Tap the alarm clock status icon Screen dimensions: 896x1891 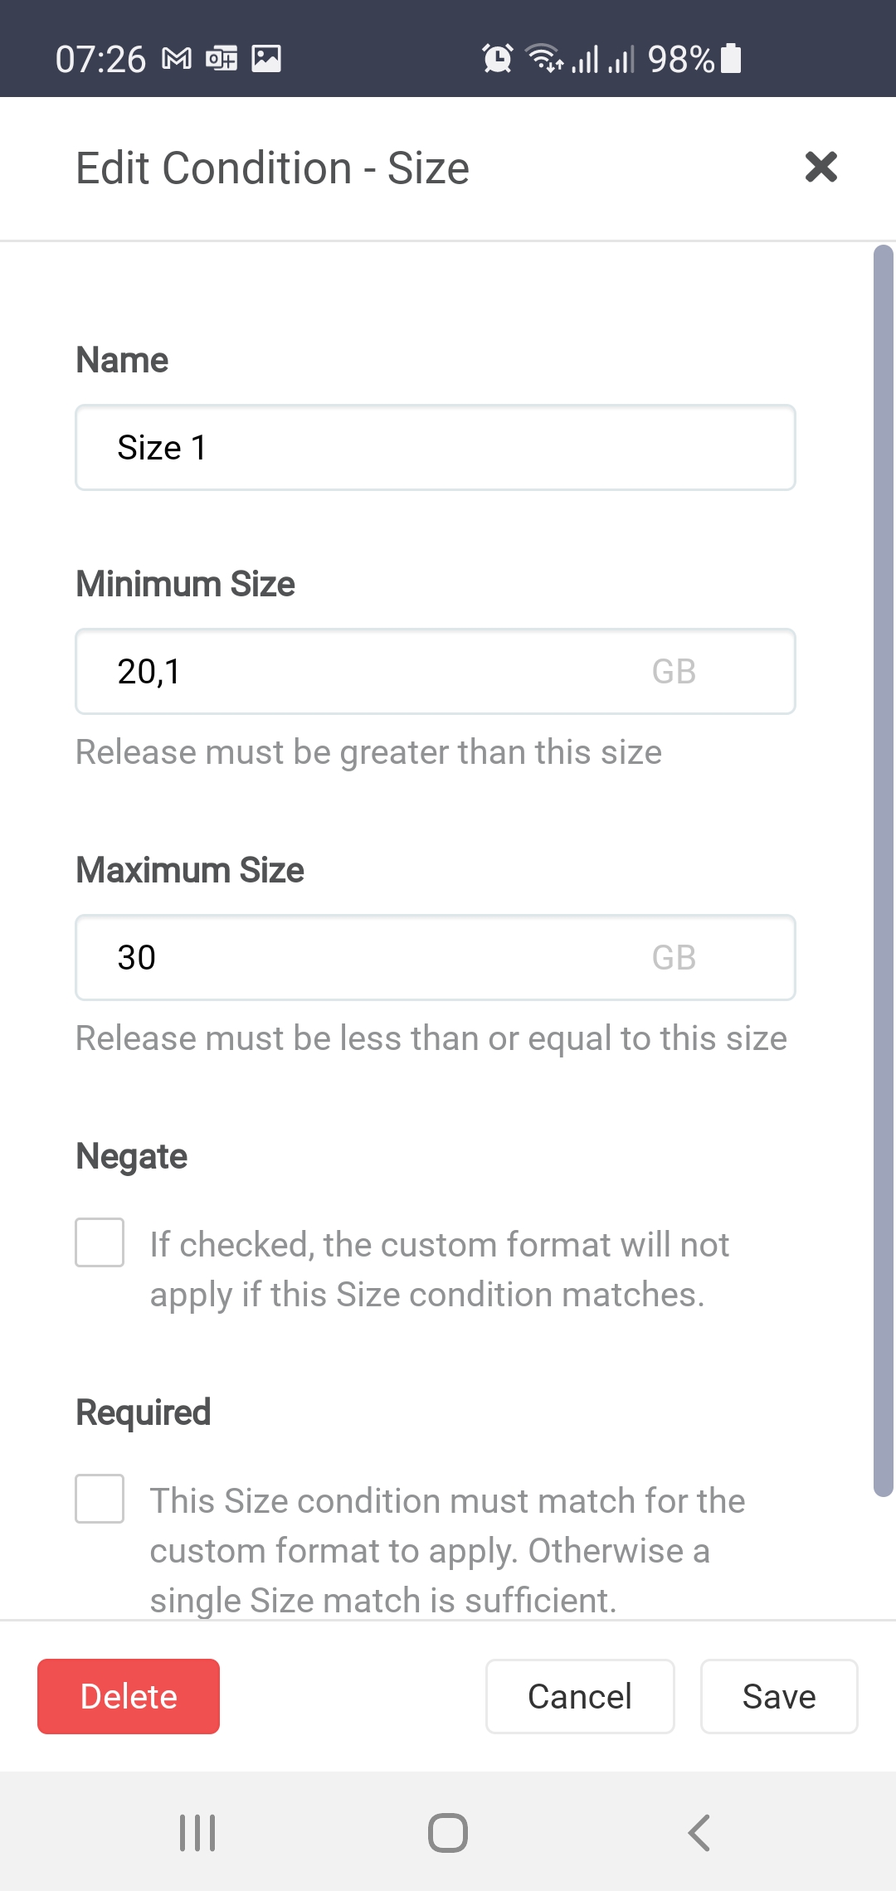coord(495,57)
